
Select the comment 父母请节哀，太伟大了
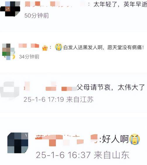pyautogui.click(x=111, y=87)
